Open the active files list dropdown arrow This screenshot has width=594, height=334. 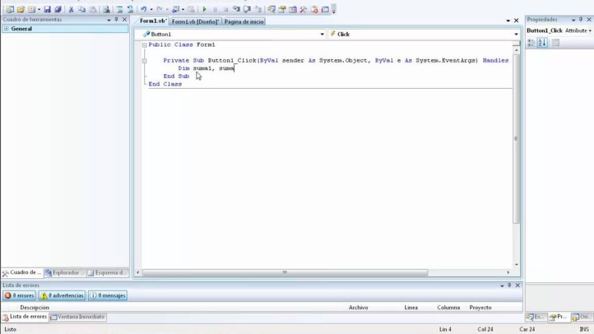508,20
